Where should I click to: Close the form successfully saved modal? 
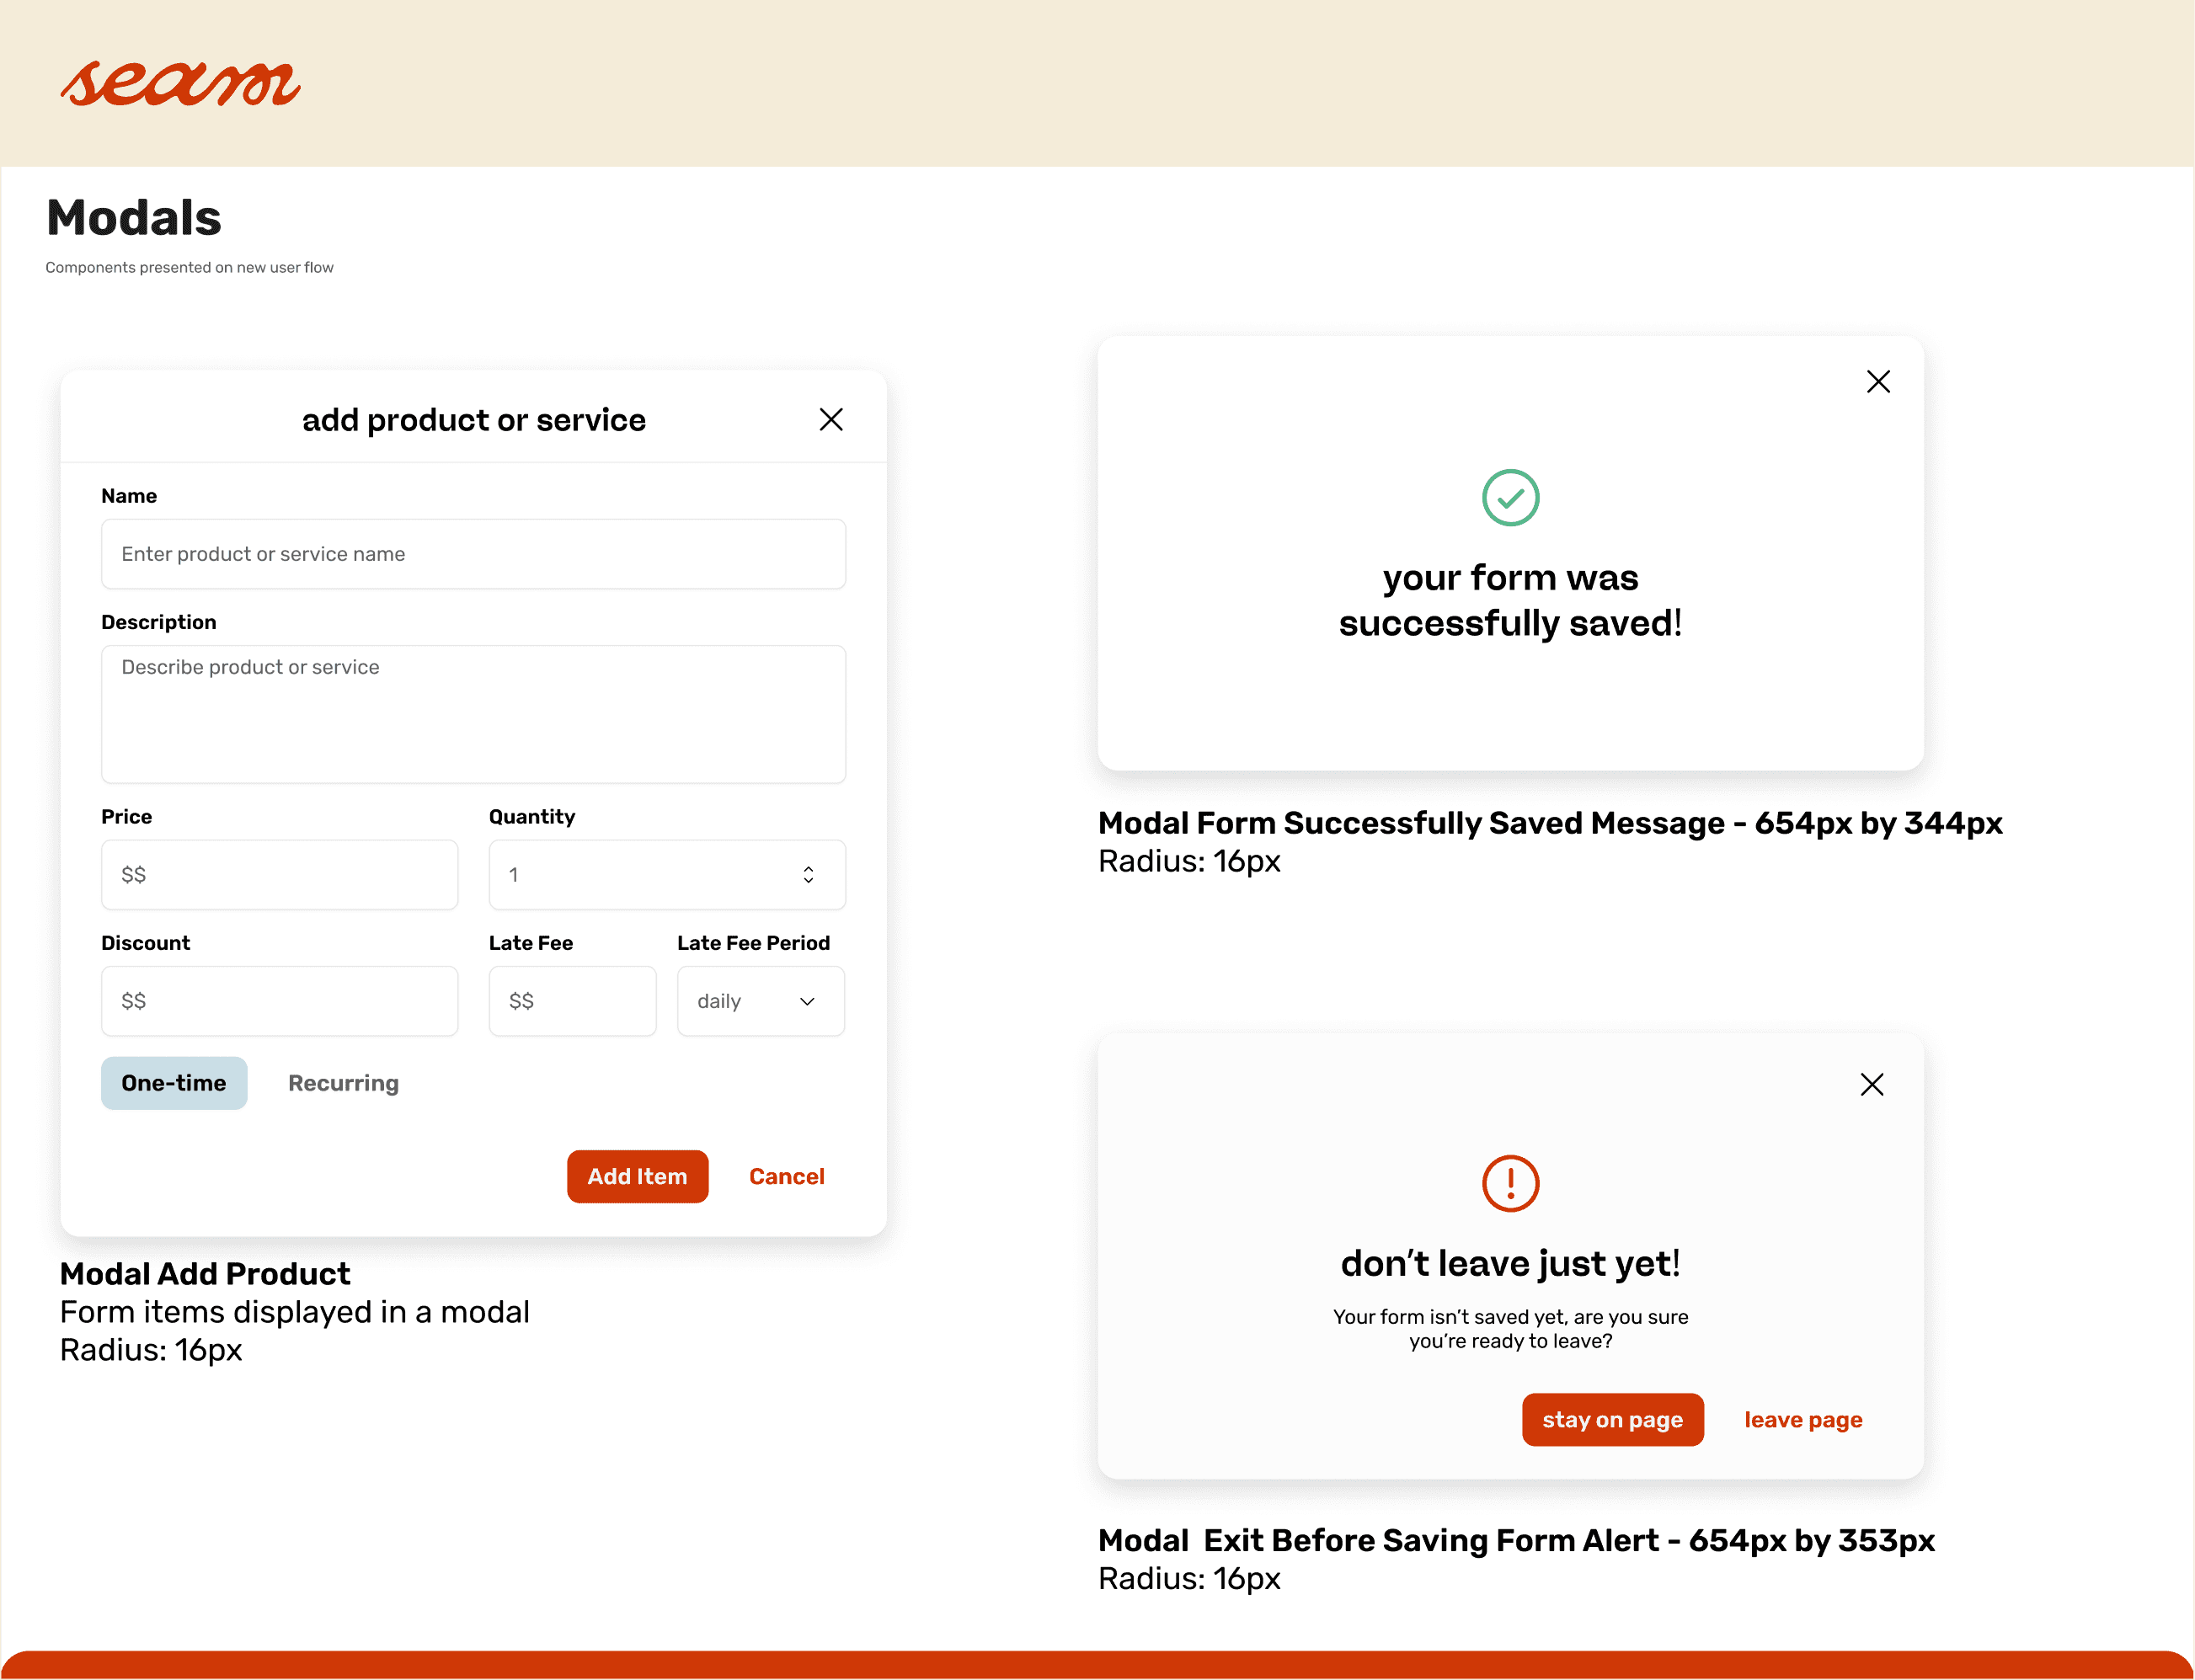click(x=1878, y=382)
